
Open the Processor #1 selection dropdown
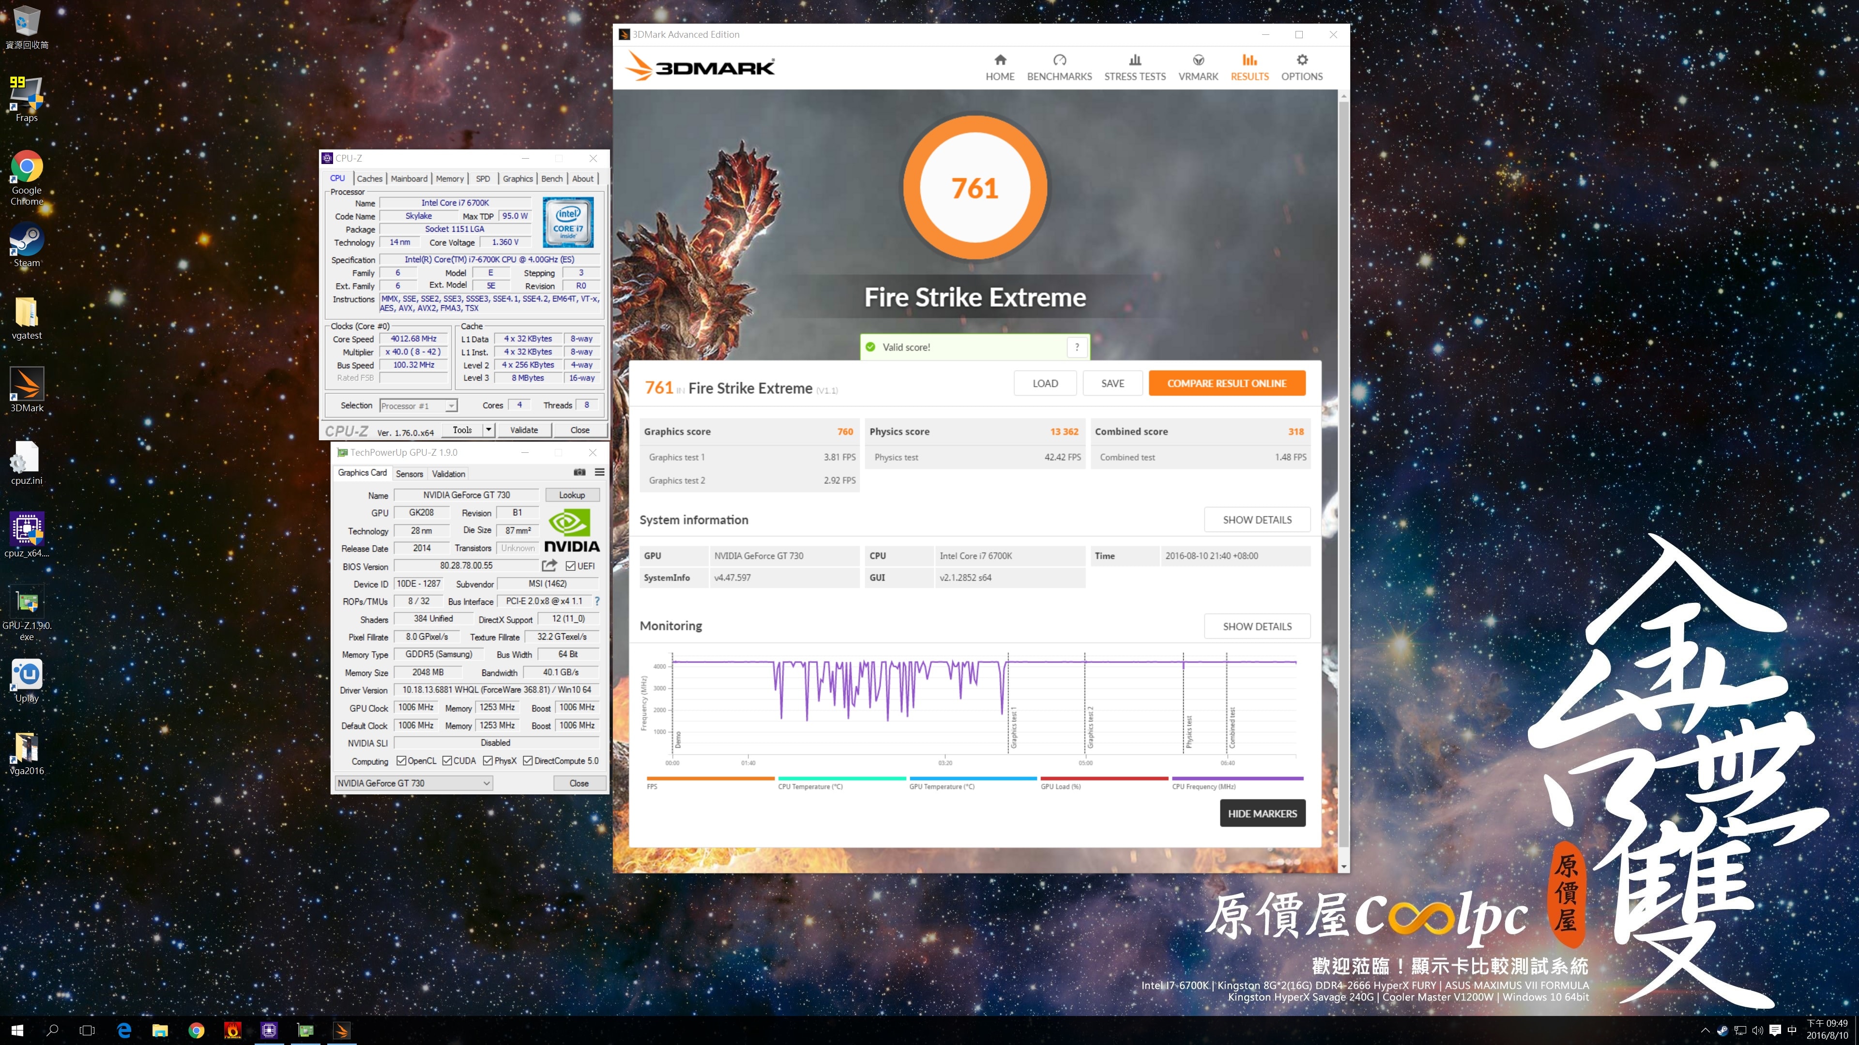pos(419,405)
